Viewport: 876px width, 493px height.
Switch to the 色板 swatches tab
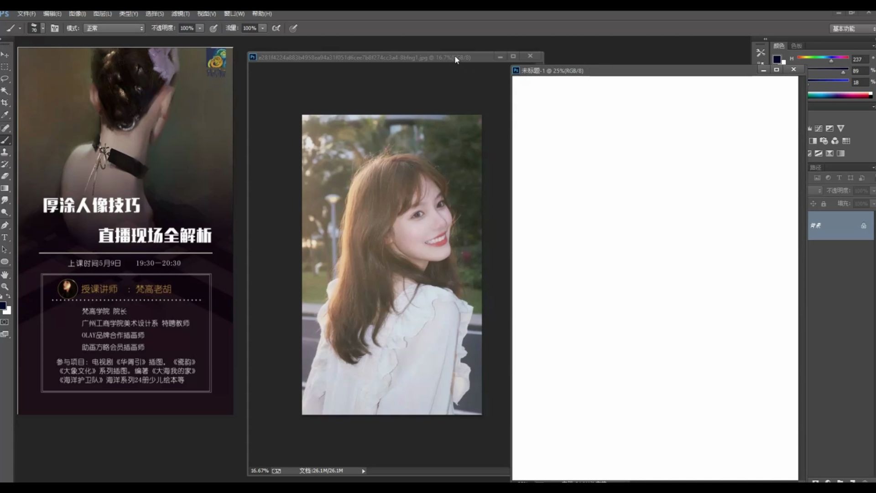tap(797, 46)
